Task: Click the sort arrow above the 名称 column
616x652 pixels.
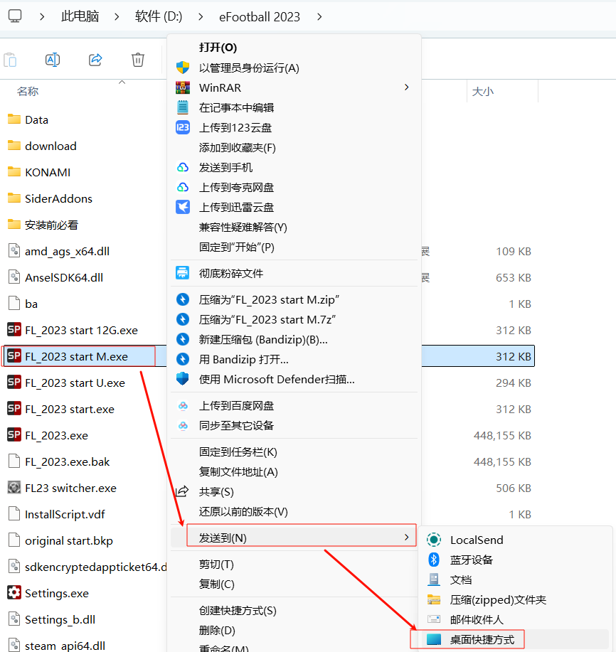Action: pos(122,82)
